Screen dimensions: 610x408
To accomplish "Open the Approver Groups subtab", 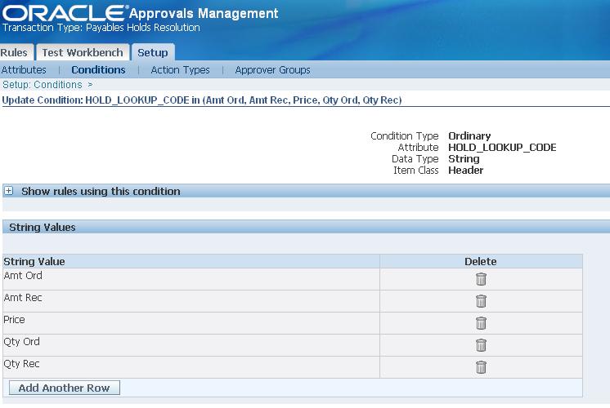I will coord(273,70).
